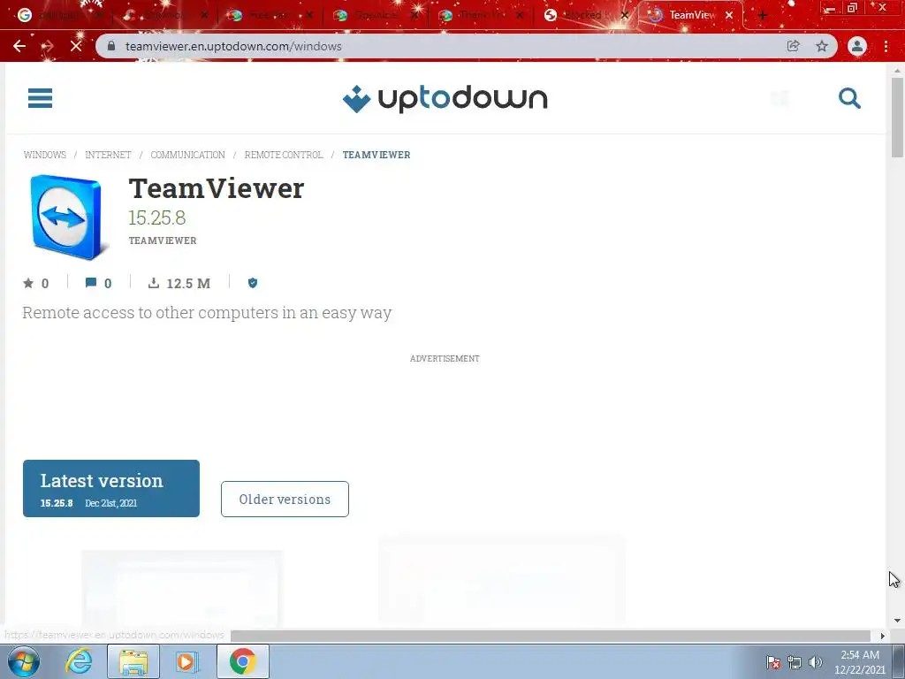This screenshot has width=905, height=679.
Task: Open the Chrome three-dot menu
Action: coord(886,46)
